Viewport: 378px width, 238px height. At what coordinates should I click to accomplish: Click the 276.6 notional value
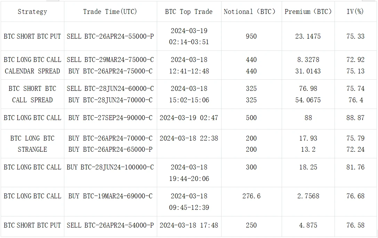251,196
